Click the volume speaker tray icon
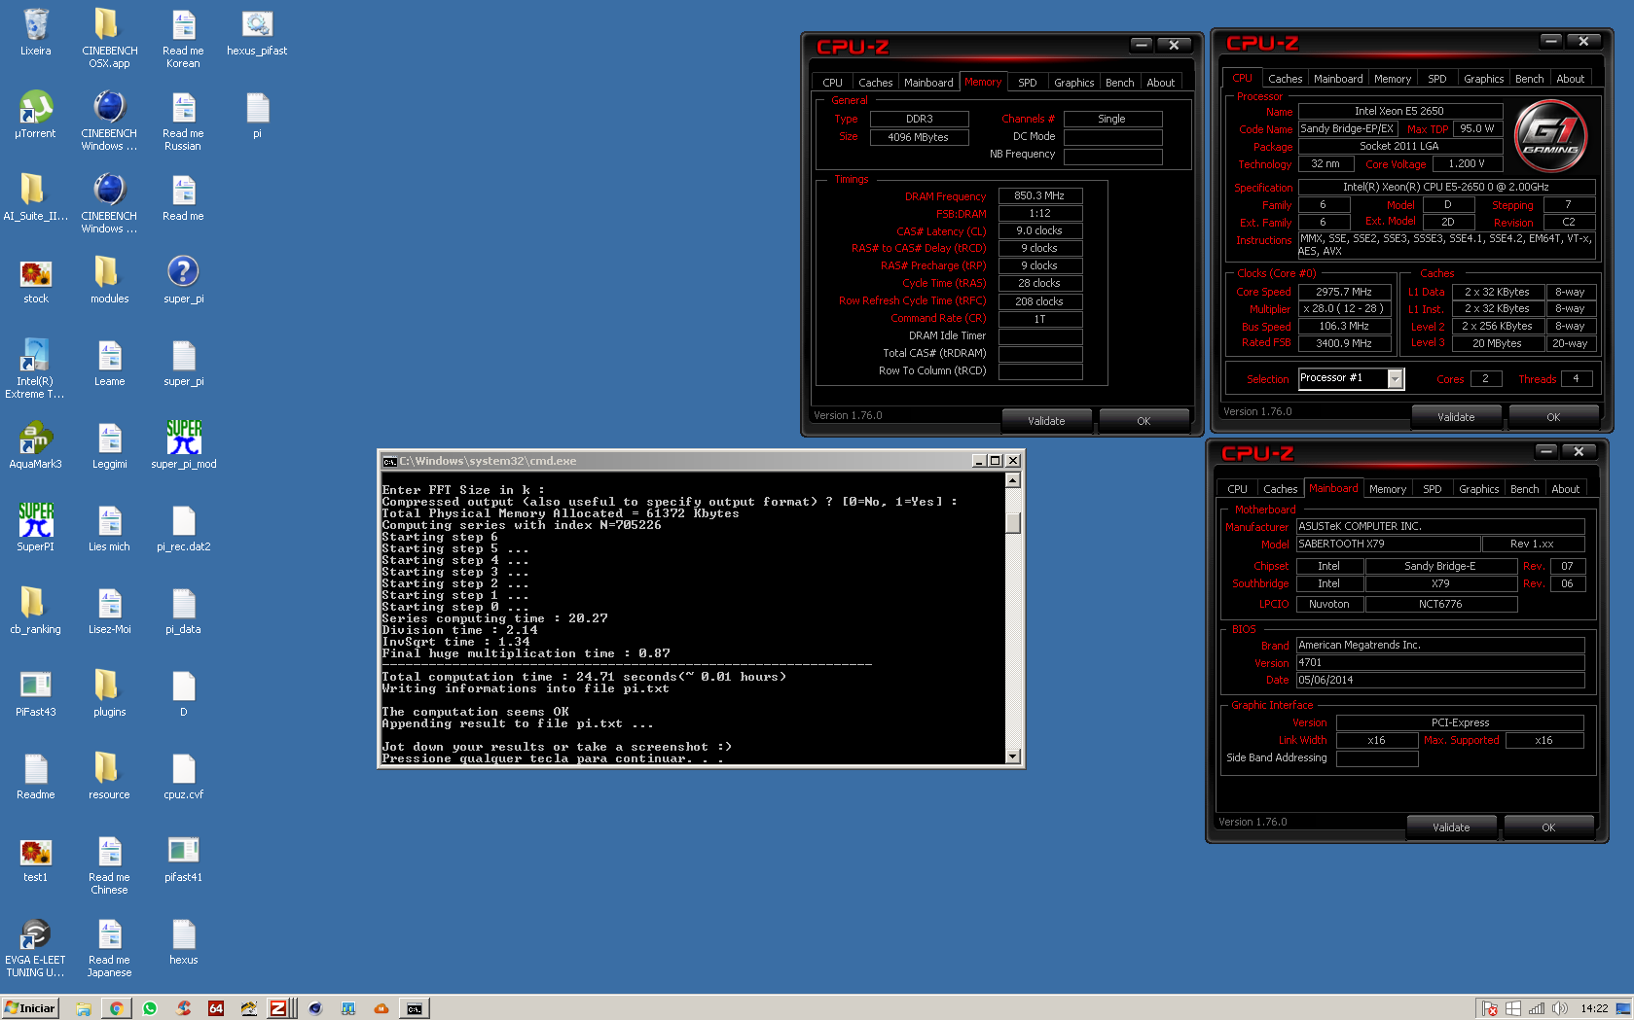The image size is (1634, 1020). click(1559, 1008)
